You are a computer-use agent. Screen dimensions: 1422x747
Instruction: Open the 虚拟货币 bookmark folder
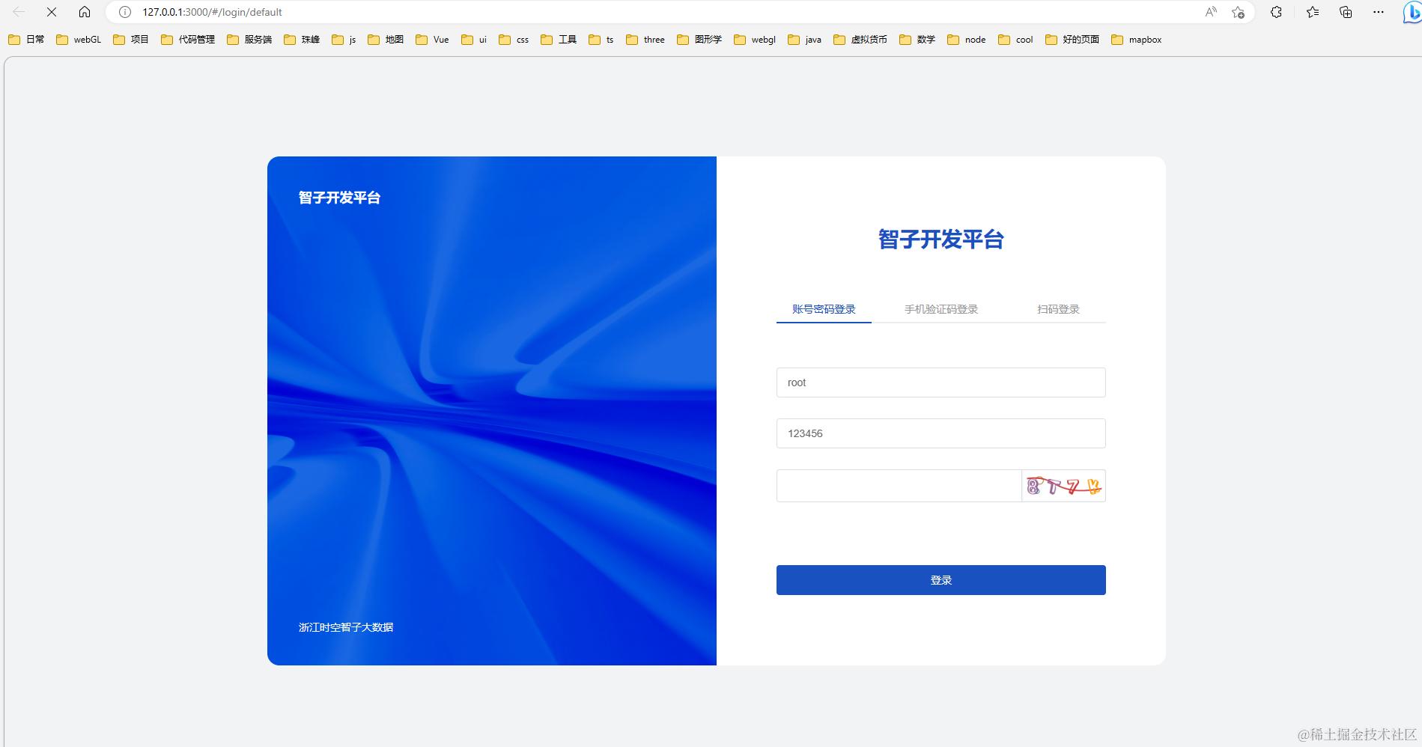(860, 40)
